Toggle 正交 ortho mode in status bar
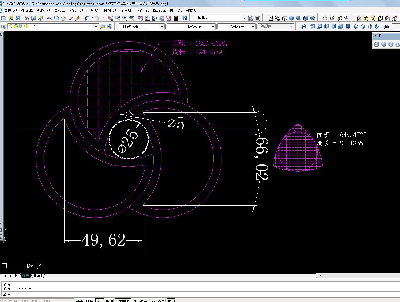 [x=100, y=301]
